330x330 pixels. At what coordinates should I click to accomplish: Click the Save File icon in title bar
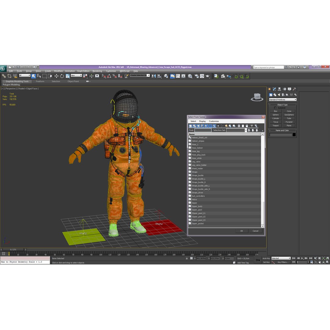point(18,67)
